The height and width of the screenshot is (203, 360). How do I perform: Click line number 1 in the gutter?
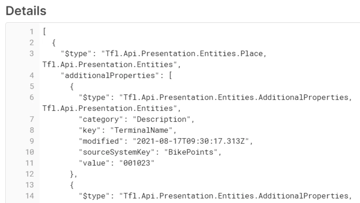pos(32,32)
